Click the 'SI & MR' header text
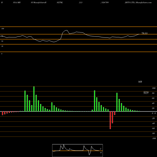This screenshot has width=157, height=157. [17, 3]
